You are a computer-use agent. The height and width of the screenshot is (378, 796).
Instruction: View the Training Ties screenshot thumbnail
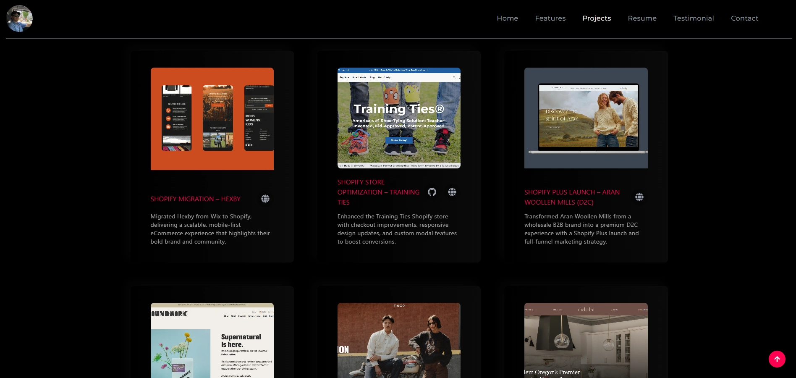[x=399, y=118]
